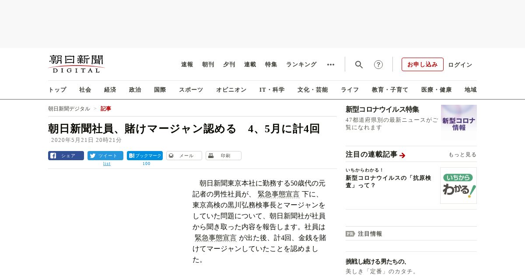525x275 pixels.
Task: Open the 朝刊 menu item
Action: point(208,65)
